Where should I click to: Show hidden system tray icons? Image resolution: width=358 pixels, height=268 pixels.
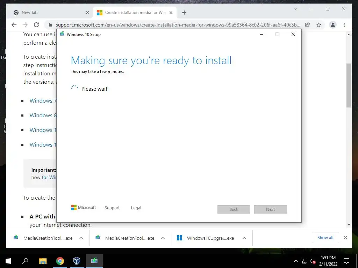[296, 261]
